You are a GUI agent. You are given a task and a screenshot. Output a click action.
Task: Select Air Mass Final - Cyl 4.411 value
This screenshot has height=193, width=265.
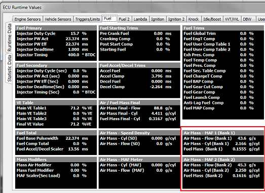157,113
